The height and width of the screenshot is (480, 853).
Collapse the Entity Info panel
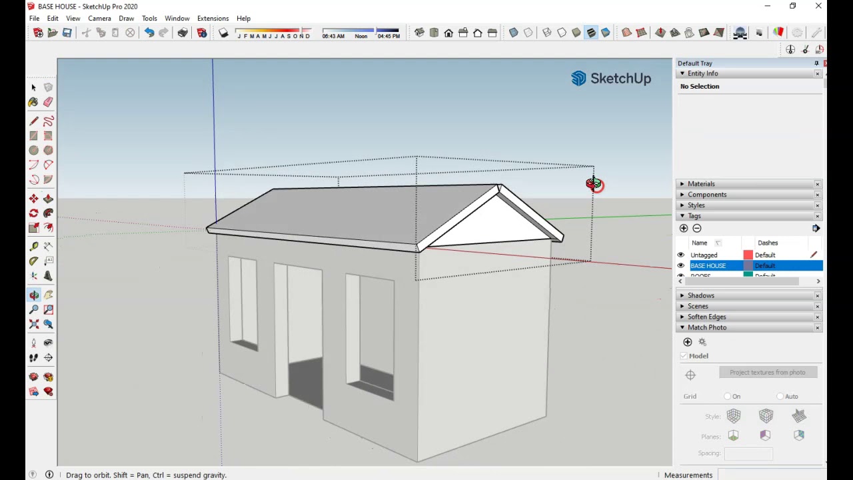tap(682, 73)
